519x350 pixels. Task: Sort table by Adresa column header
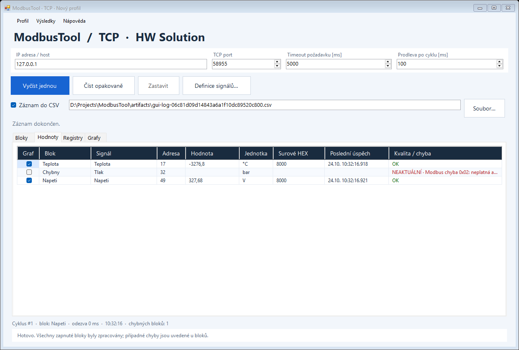click(x=171, y=153)
